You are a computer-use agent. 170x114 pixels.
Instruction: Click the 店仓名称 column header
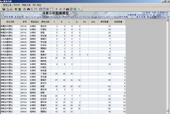pos(10,22)
